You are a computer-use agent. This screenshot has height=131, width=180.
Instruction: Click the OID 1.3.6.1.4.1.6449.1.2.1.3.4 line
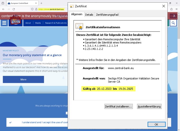(101, 46)
